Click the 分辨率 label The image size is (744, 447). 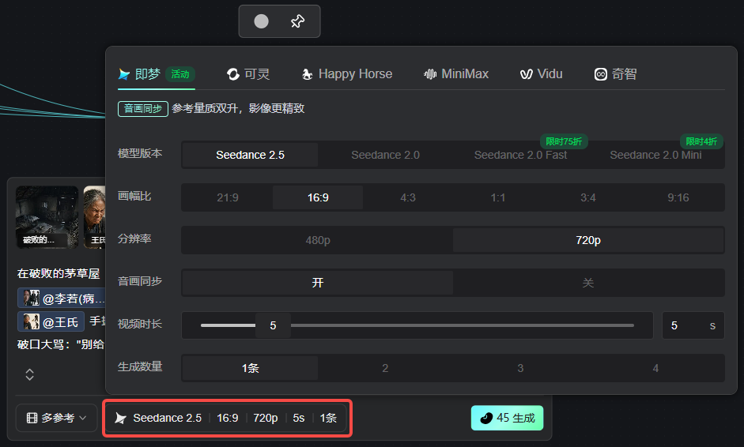click(134, 239)
